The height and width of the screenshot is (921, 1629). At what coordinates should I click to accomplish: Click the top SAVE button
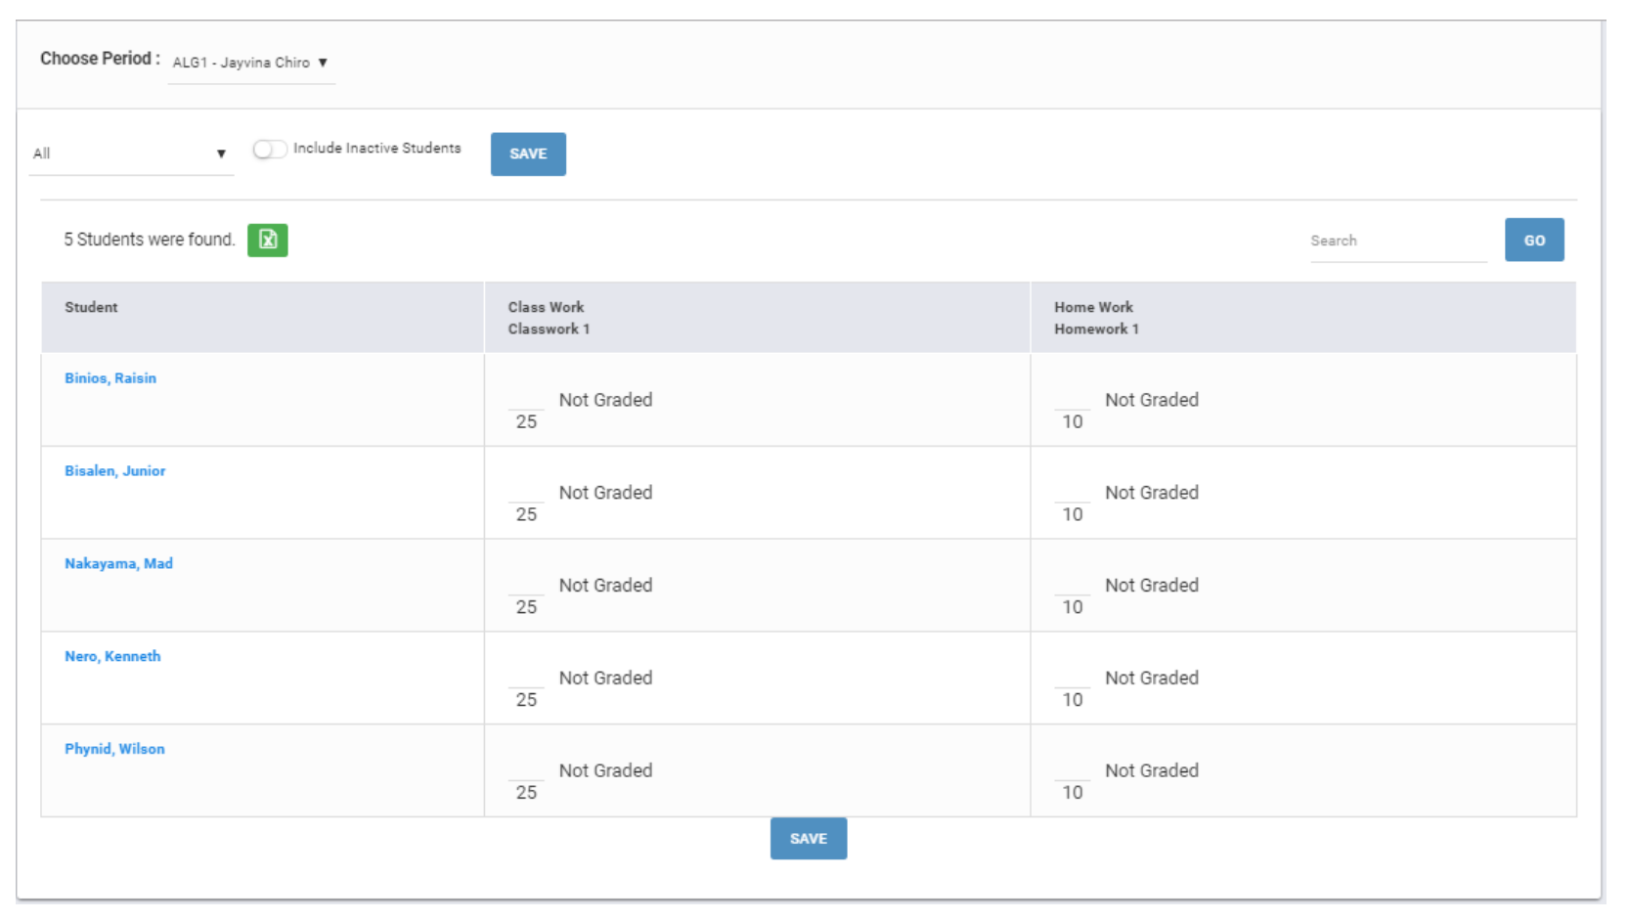[528, 153]
